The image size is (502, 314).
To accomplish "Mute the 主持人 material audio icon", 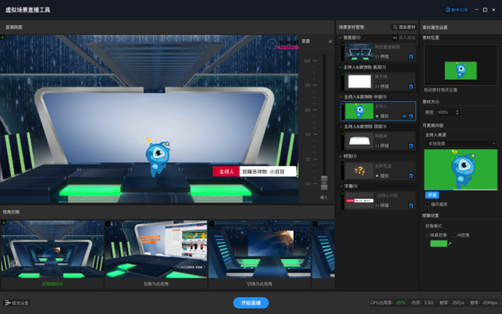I will pyautogui.click(x=404, y=116).
